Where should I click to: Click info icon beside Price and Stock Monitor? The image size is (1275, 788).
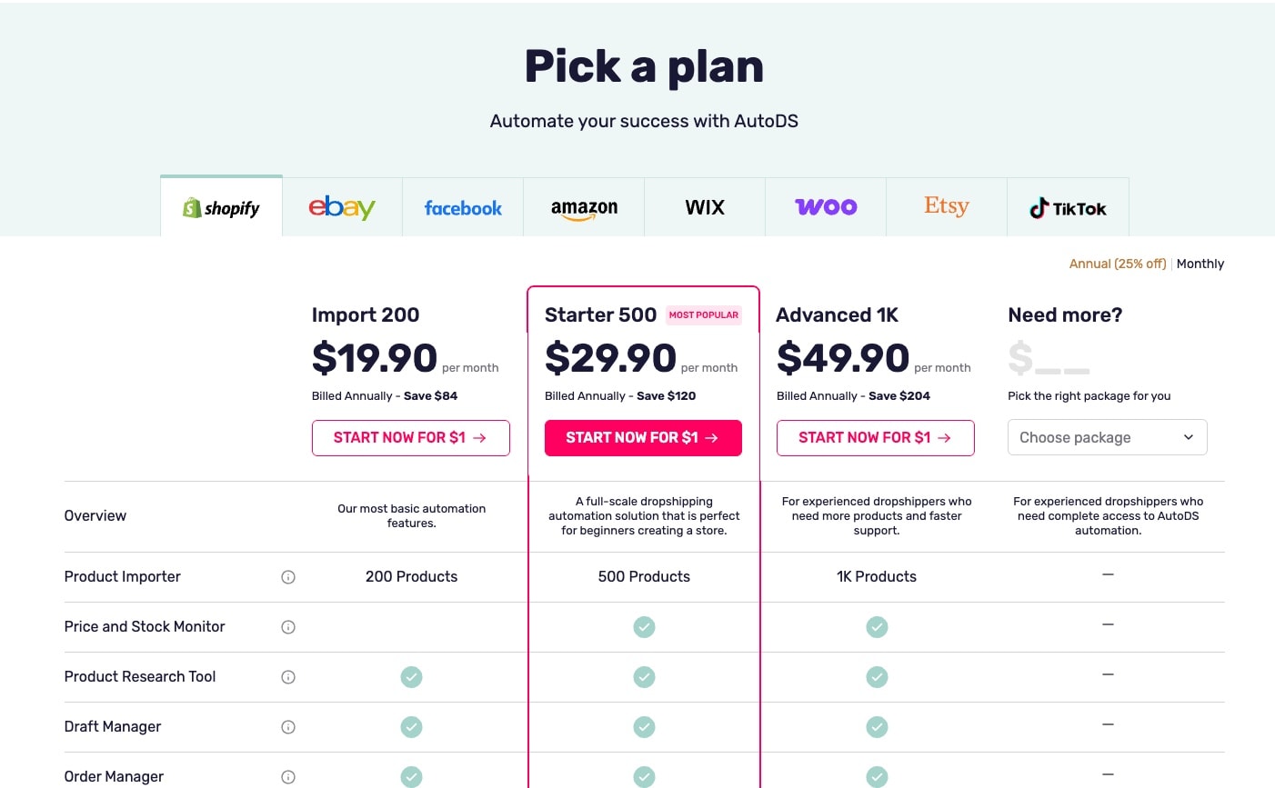tap(288, 626)
